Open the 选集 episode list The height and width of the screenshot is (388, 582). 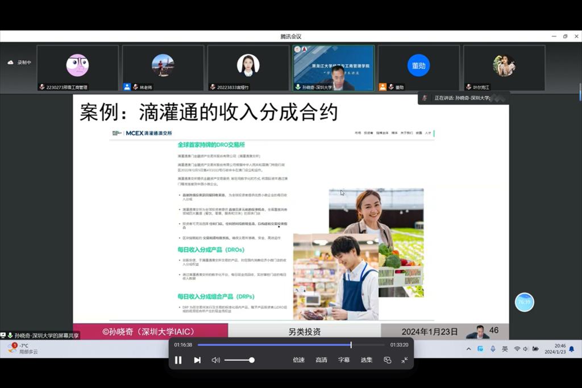pos(367,360)
